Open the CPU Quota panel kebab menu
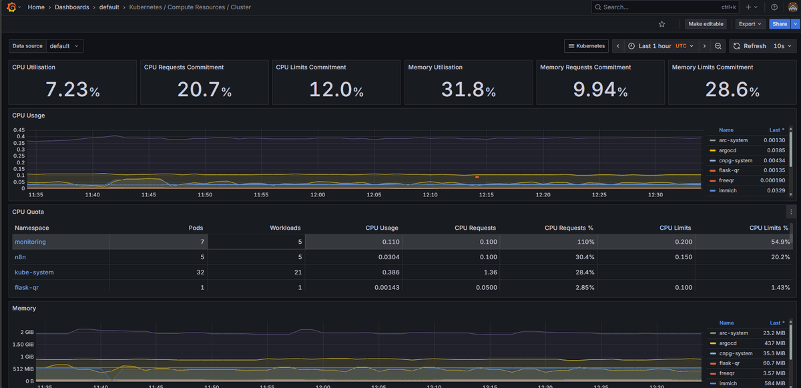The image size is (801, 388). [x=790, y=212]
